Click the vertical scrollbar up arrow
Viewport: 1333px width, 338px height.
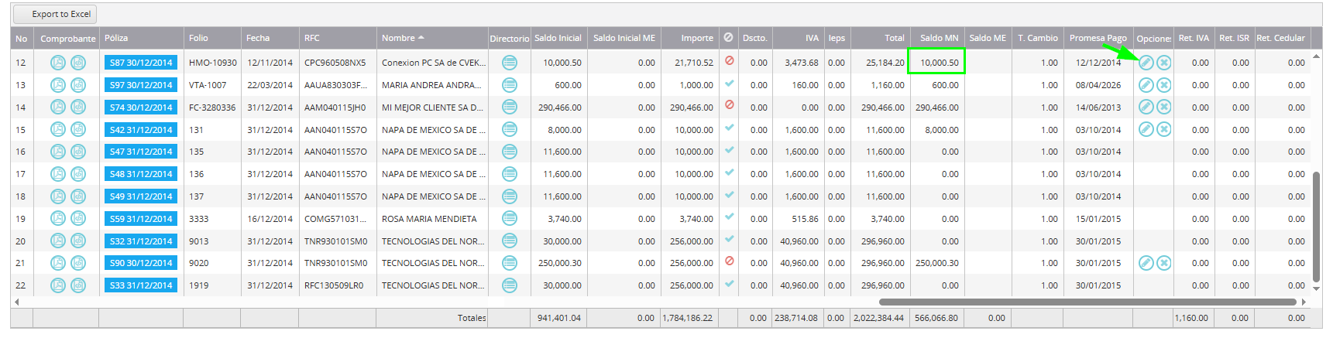point(1316,57)
